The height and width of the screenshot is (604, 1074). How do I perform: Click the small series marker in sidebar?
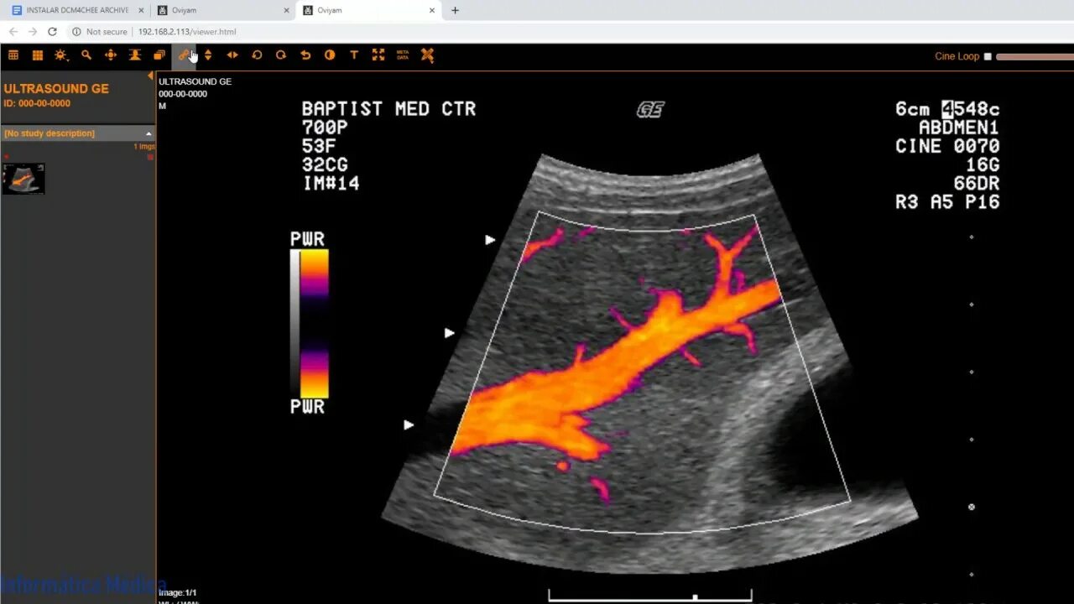tap(151, 157)
